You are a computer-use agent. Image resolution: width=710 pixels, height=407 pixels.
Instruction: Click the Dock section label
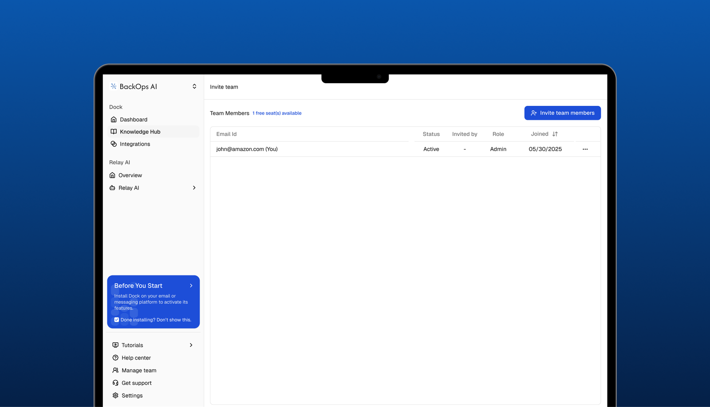[116, 107]
